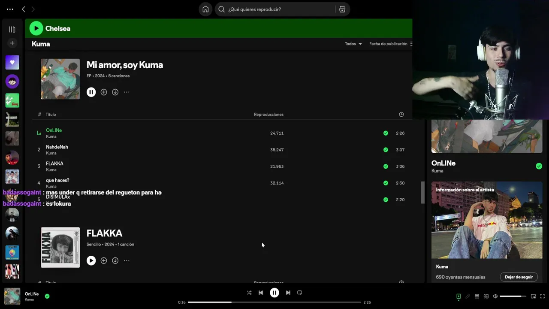Skip to previous track
549x309 pixels.
tap(261, 293)
